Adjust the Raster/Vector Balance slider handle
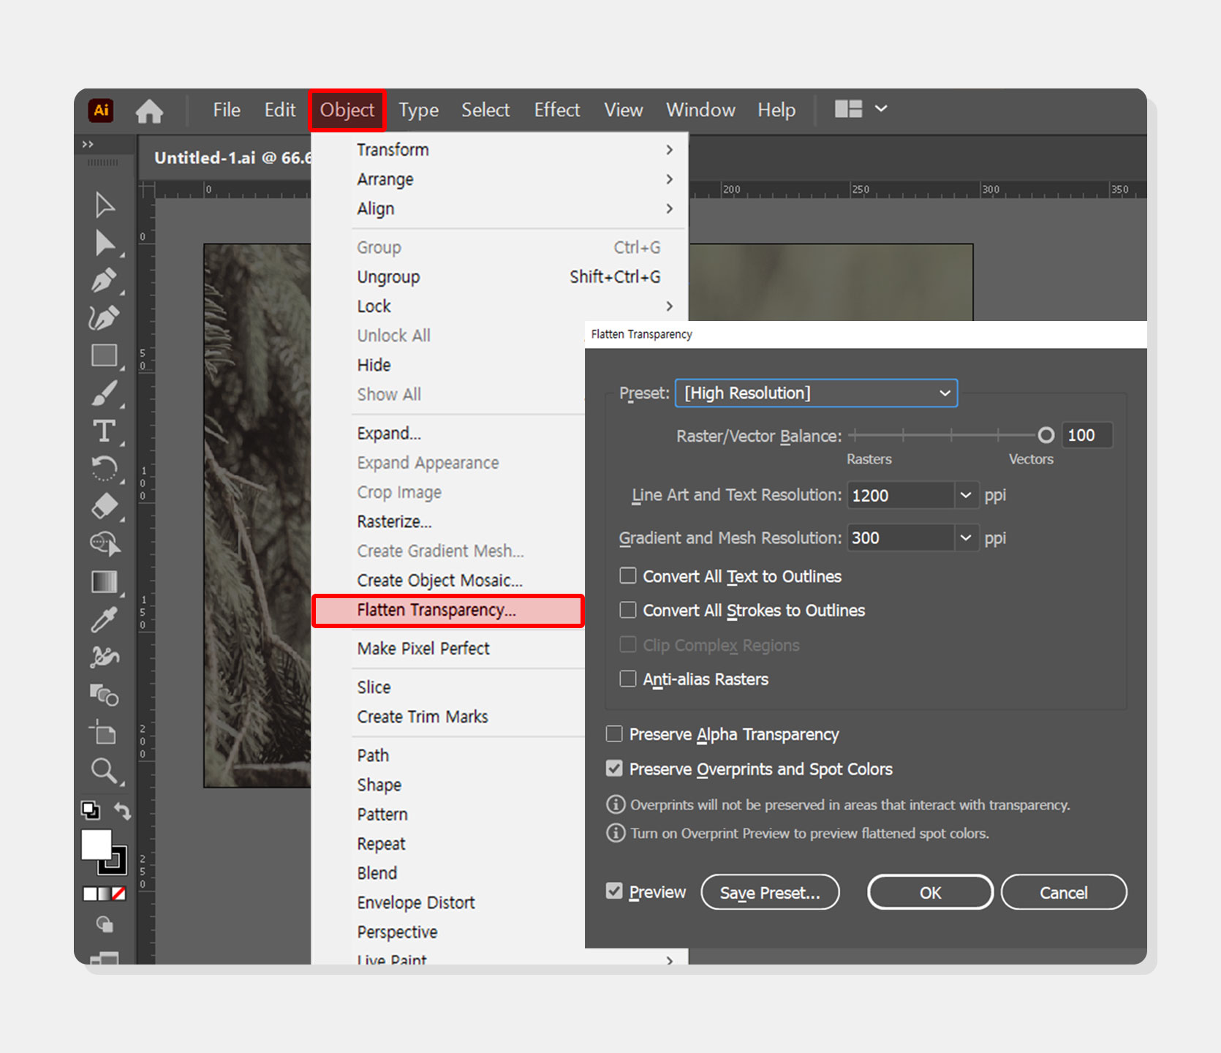This screenshot has width=1221, height=1053. pos(1046,436)
